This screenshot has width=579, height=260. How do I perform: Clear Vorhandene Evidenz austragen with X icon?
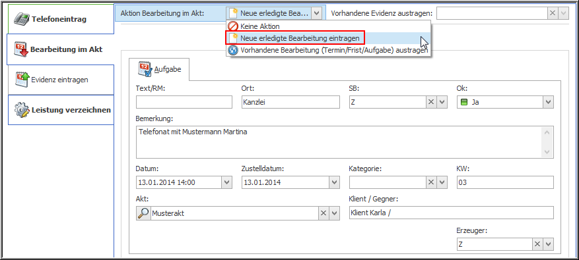(x=553, y=13)
